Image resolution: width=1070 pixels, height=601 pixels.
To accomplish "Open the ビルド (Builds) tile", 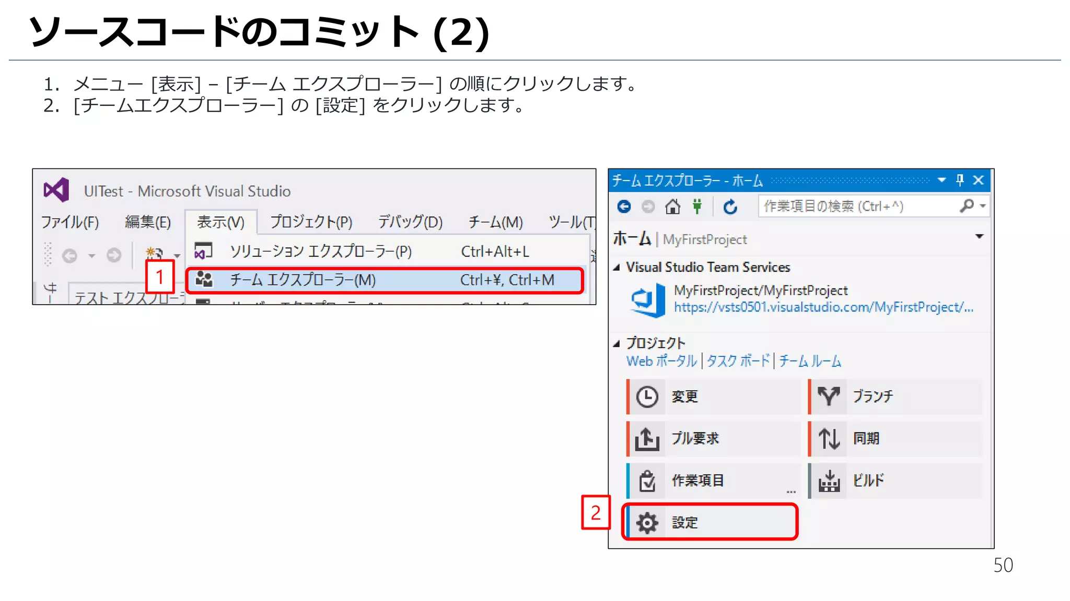I will point(895,481).
